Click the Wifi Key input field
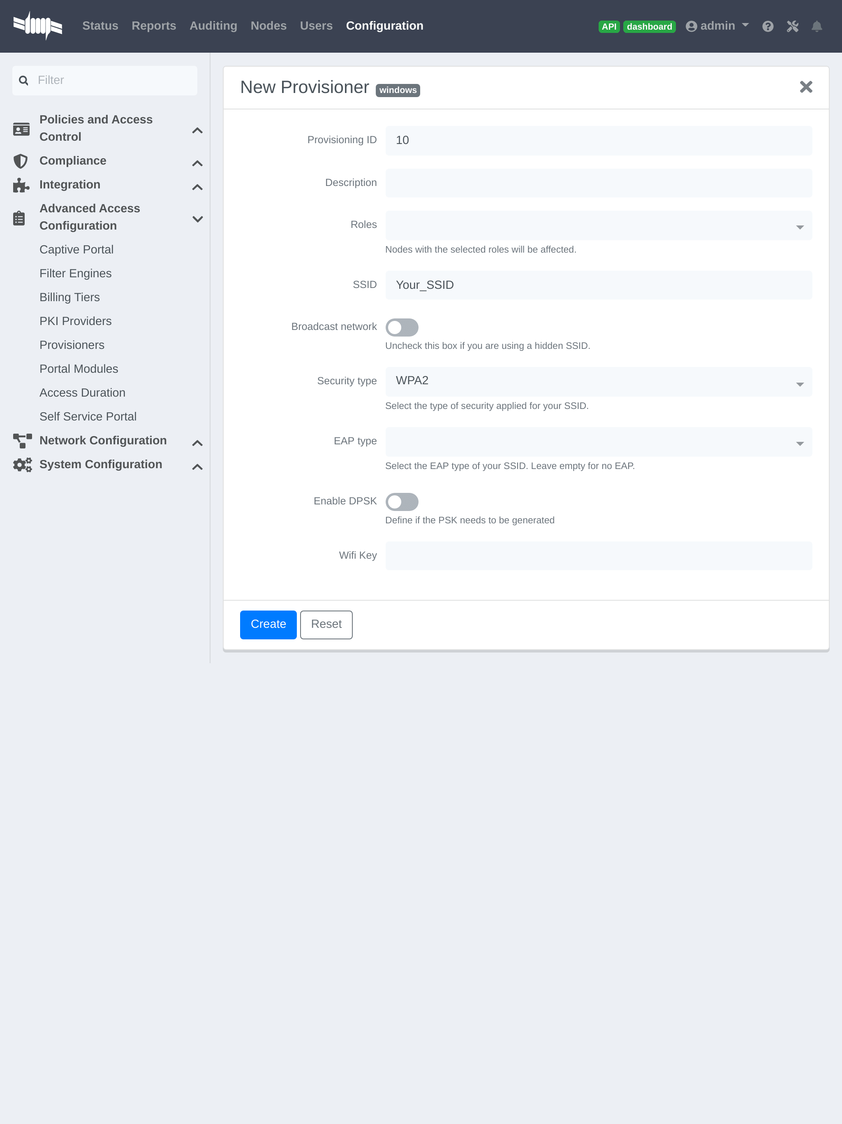 598,555
